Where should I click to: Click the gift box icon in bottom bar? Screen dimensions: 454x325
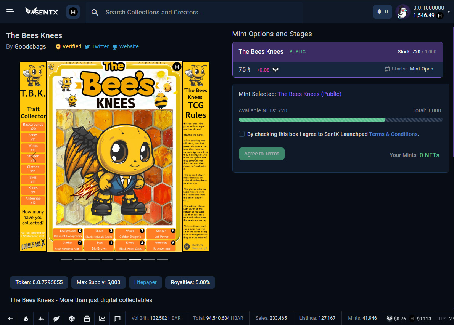[87, 319]
